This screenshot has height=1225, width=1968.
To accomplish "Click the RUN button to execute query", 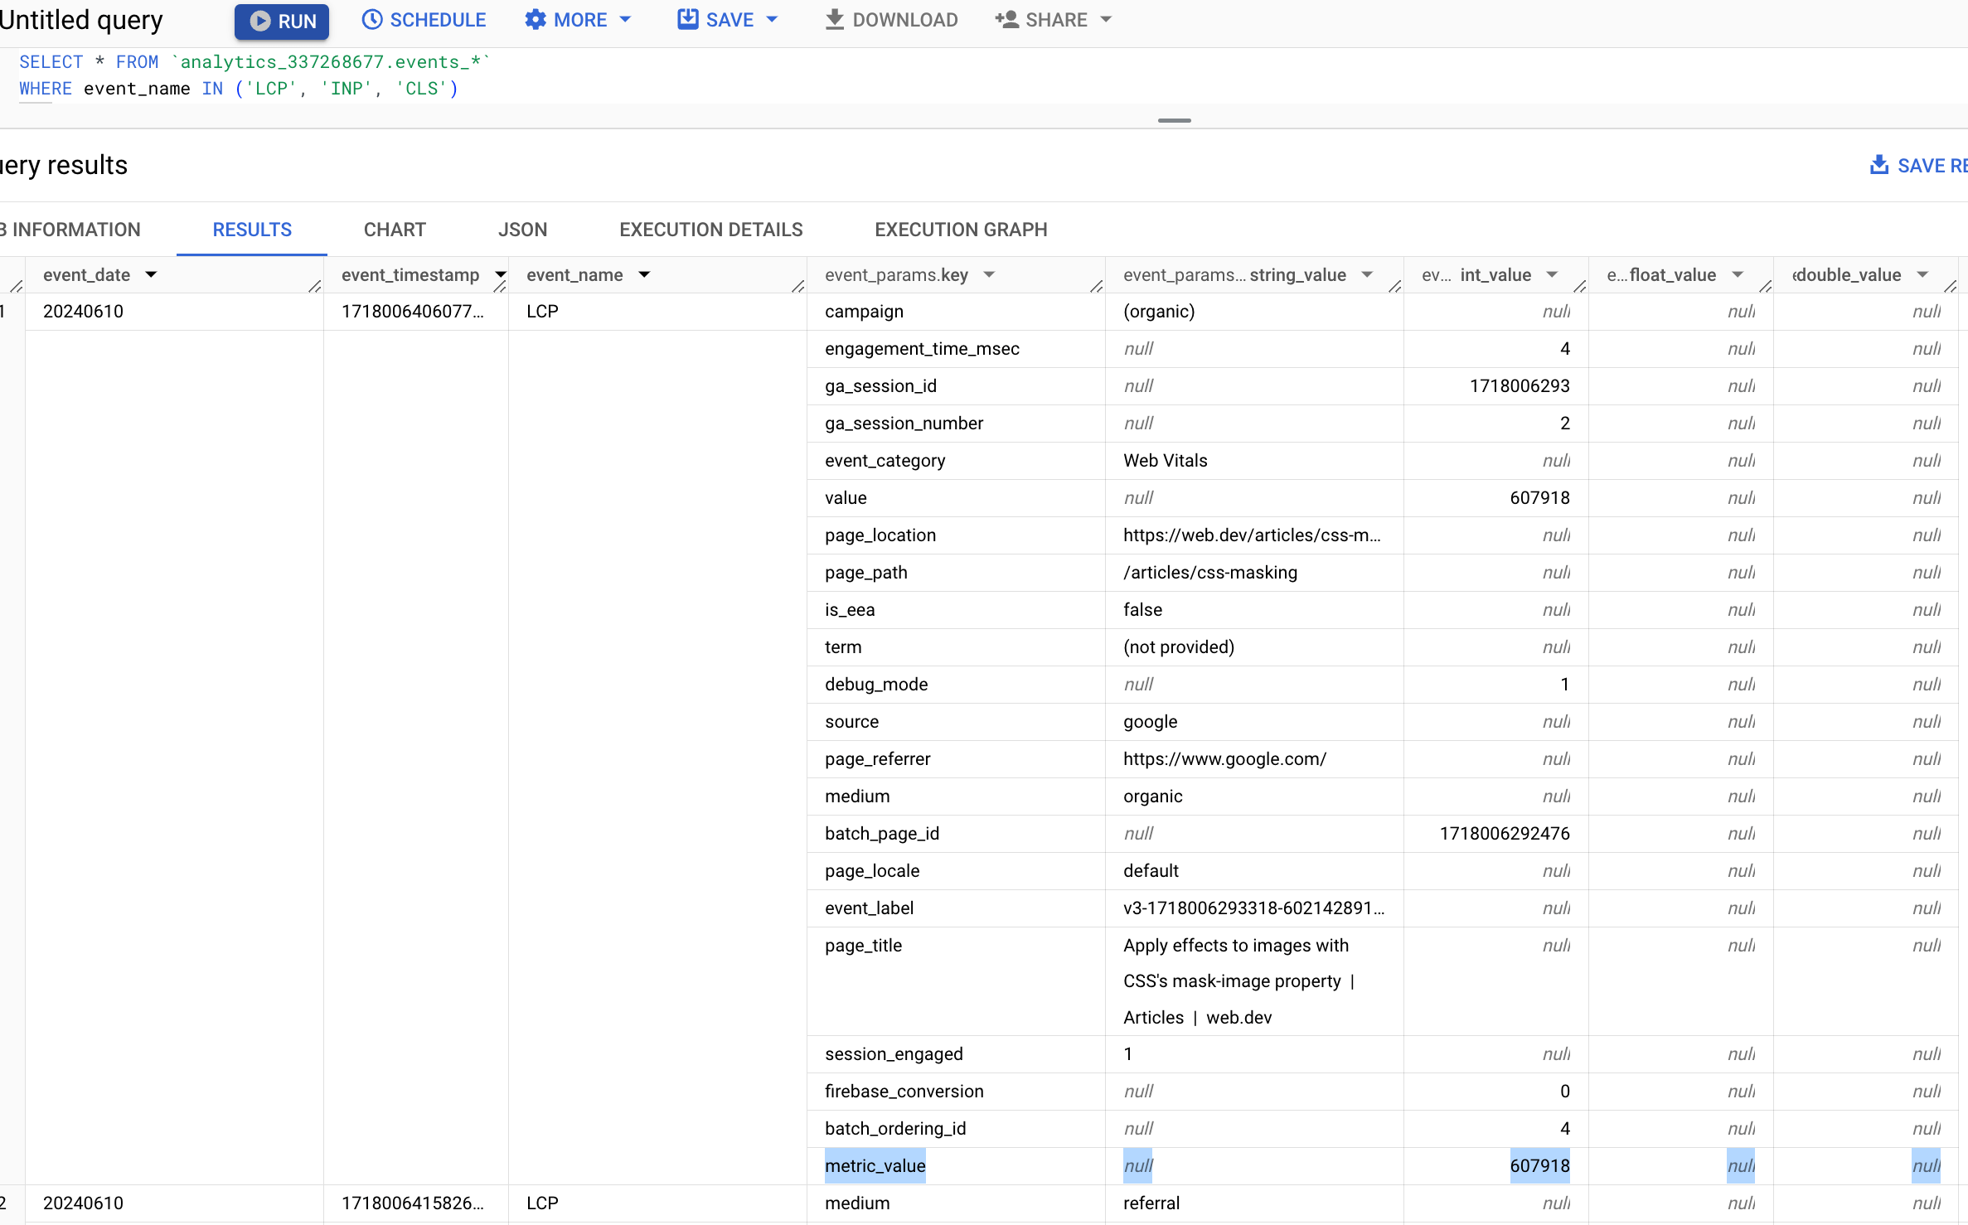I will [x=279, y=20].
